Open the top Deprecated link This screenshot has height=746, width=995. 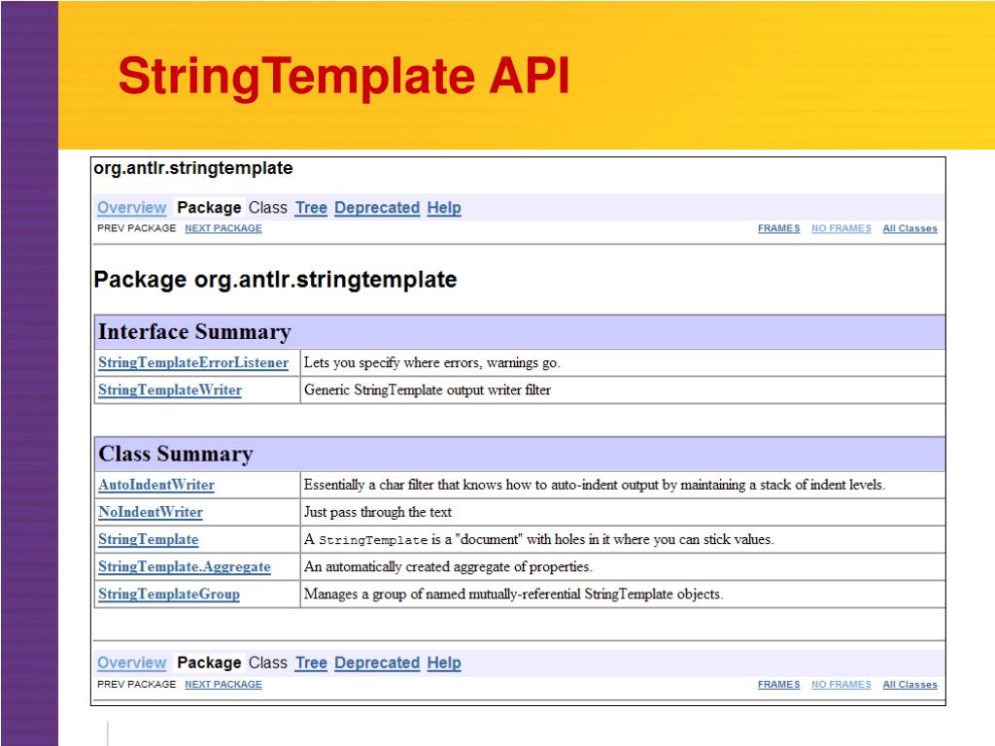(x=377, y=208)
